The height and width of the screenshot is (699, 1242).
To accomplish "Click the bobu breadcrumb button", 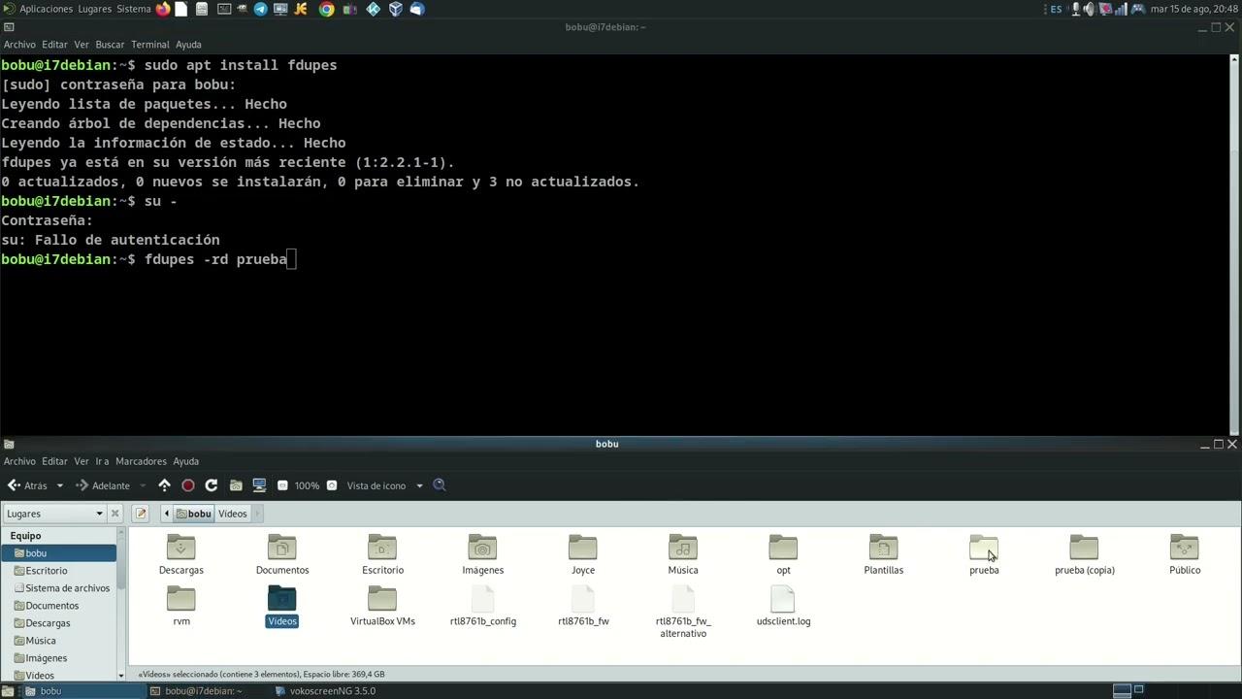I will click(x=194, y=513).
